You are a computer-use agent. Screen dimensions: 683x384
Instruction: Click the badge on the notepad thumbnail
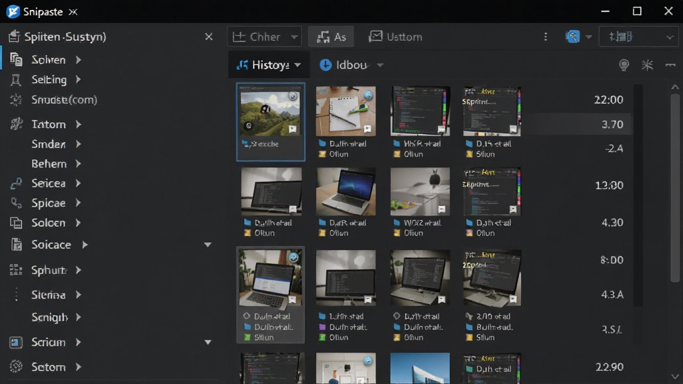(x=368, y=95)
